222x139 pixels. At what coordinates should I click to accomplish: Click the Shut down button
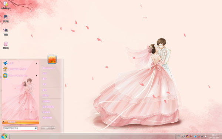pos(46,128)
